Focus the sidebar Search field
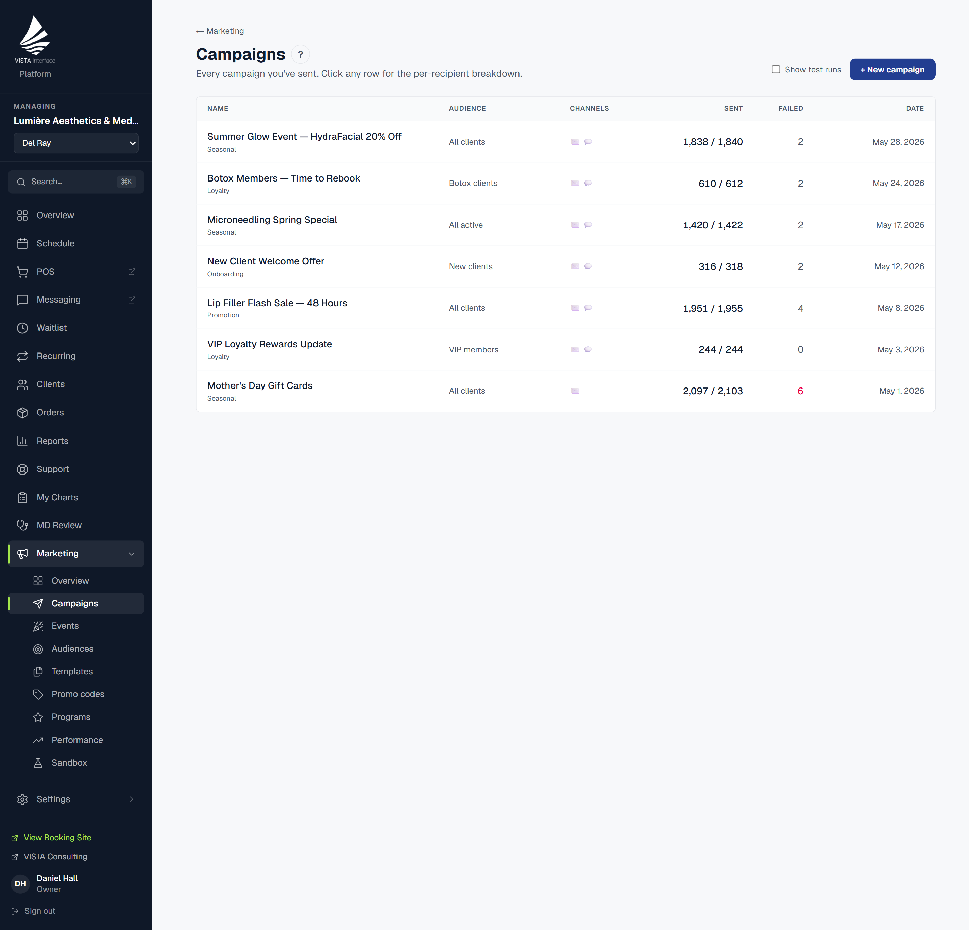 [76, 182]
